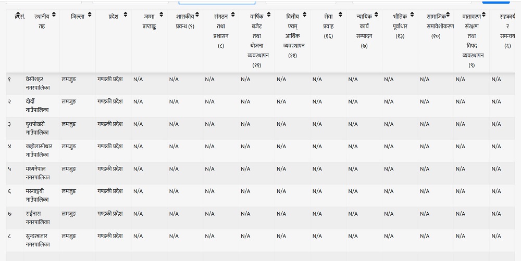Screen dimensions: 521x261
Task: Sort by न्यायिक कार्य सम्पादन arrow icon
Action: point(376,16)
